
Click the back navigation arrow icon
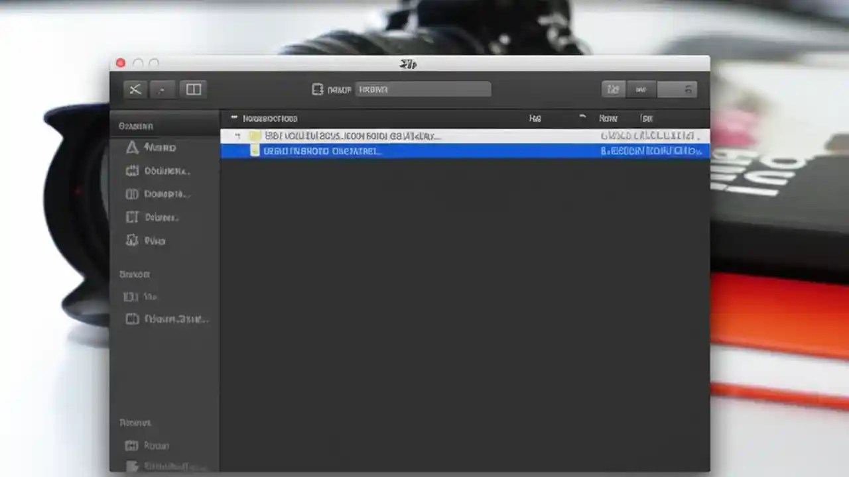[x=135, y=89]
